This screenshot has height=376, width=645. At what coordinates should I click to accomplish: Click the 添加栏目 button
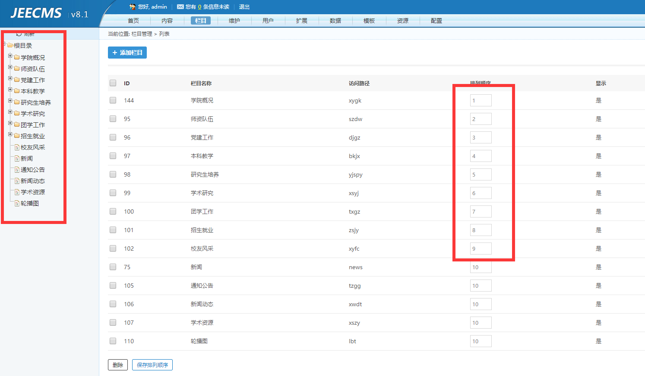point(127,52)
